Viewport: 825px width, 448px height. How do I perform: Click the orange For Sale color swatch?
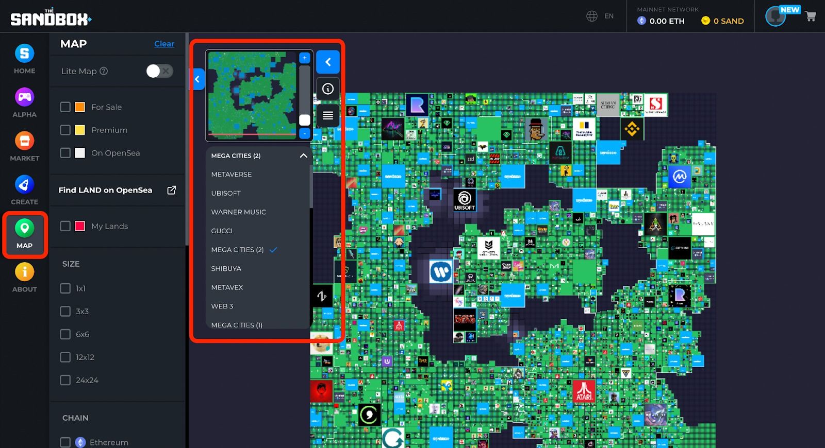[80, 107]
